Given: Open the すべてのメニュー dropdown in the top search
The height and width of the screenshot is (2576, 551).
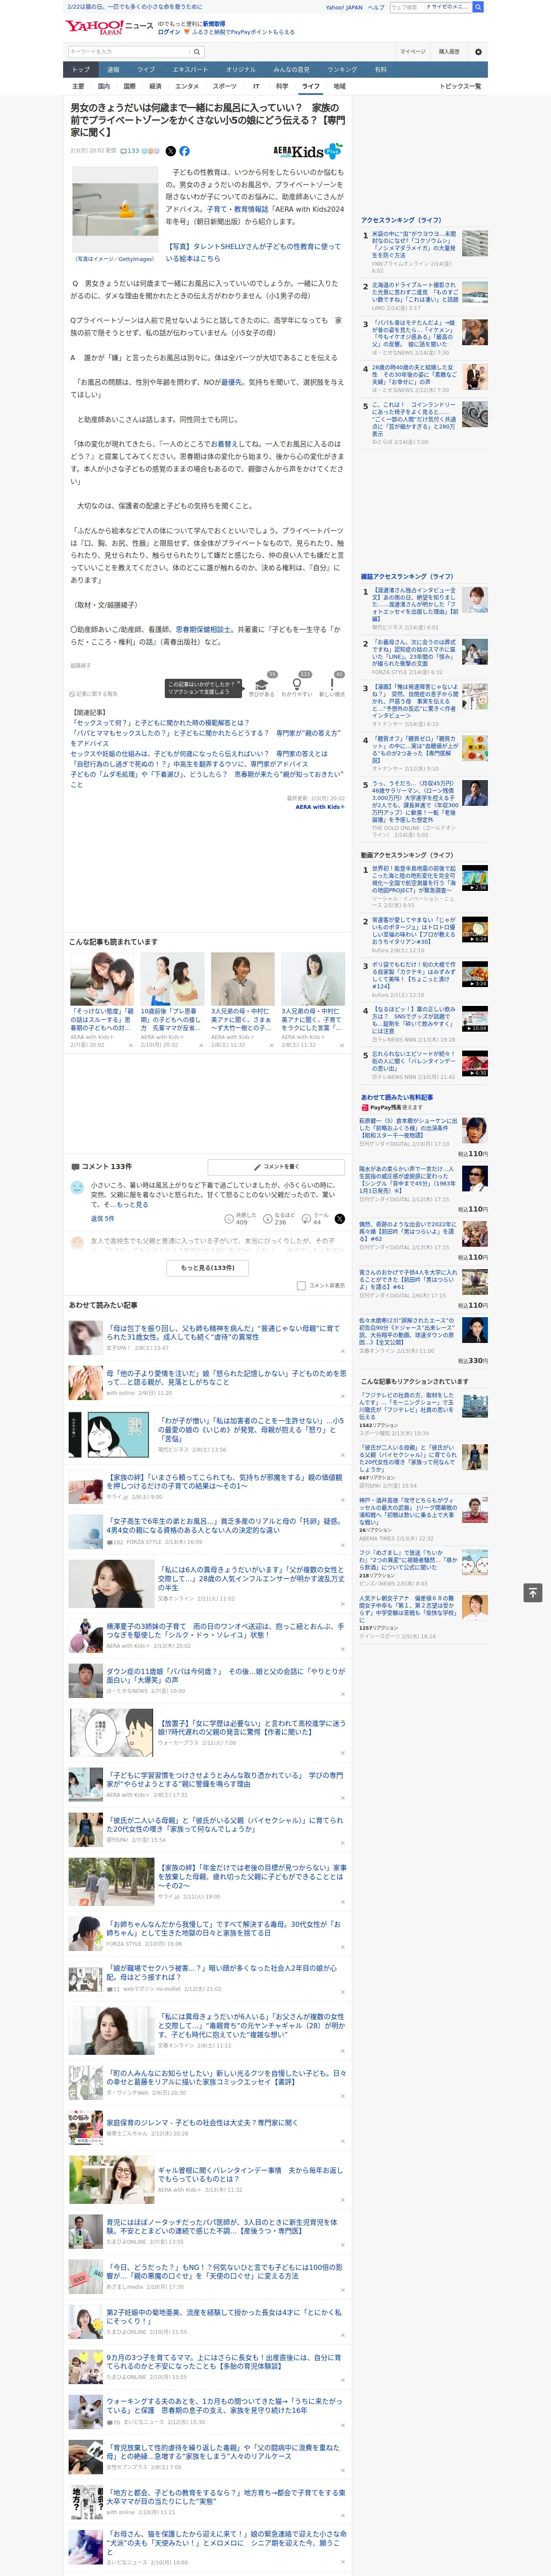Looking at the screenshot, I should 447,7.
